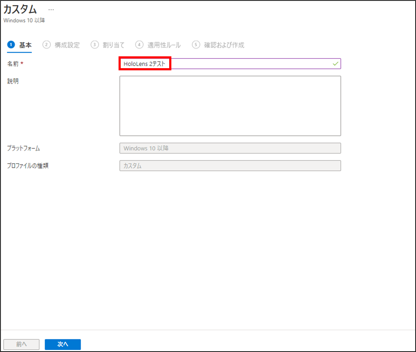Click the プラットフォーム label
416x352 pixels.
23,148
